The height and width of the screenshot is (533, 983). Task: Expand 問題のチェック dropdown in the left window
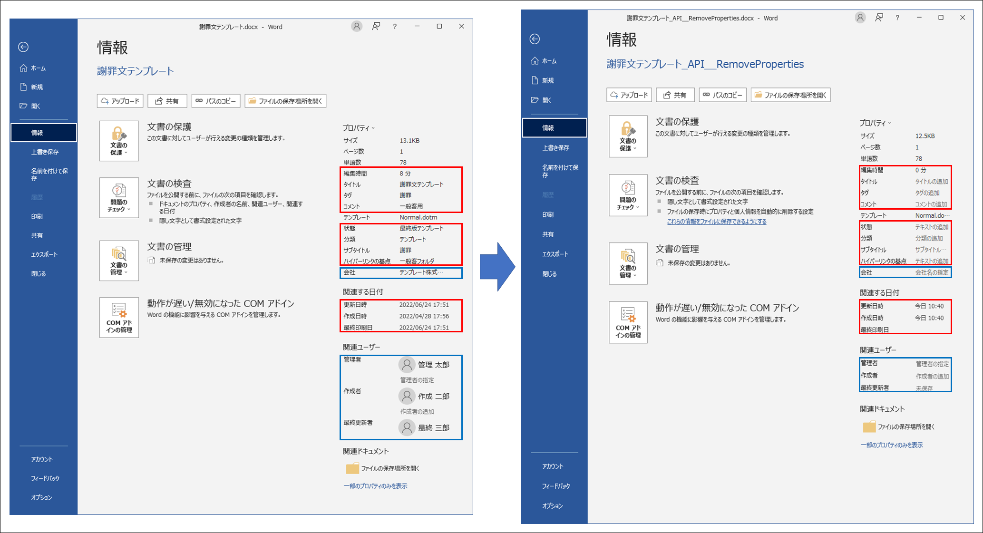119,198
